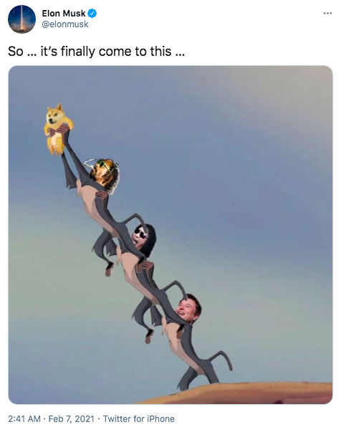Click the lowest baboon's curled tail
This screenshot has height=432, width=341.
[221, 361]
